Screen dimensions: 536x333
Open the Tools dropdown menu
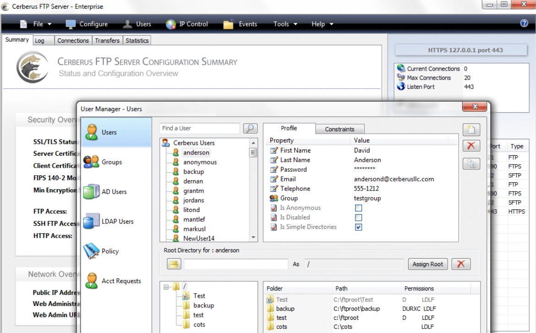point(285,24)
